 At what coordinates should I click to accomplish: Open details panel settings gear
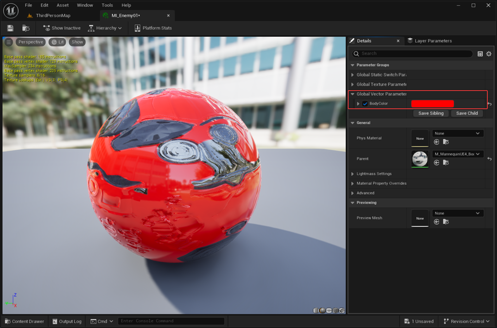point(489,53)
